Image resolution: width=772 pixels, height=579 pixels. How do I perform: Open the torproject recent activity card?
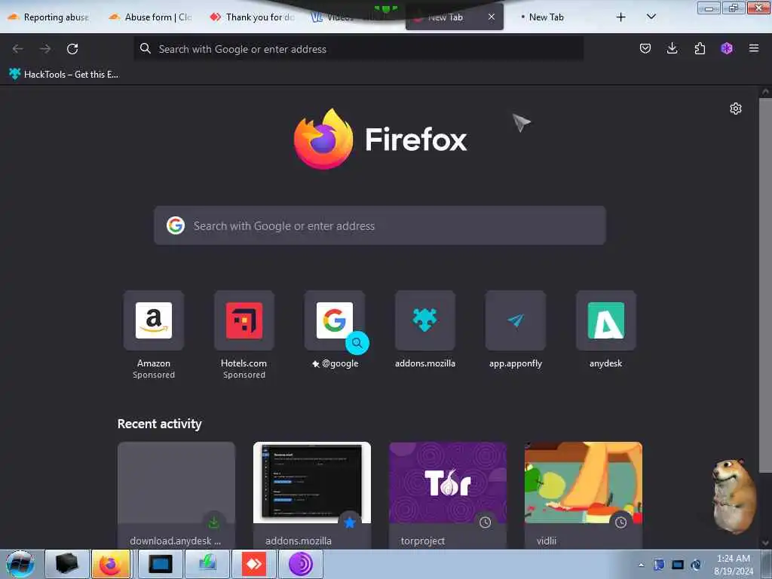point(448,495)
